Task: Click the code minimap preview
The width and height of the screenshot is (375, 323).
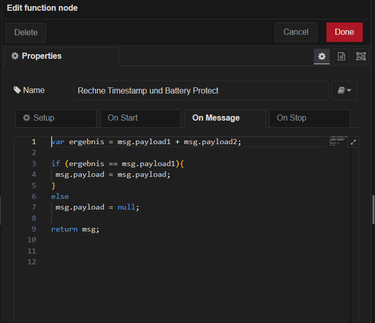Action: coord(338,142)
